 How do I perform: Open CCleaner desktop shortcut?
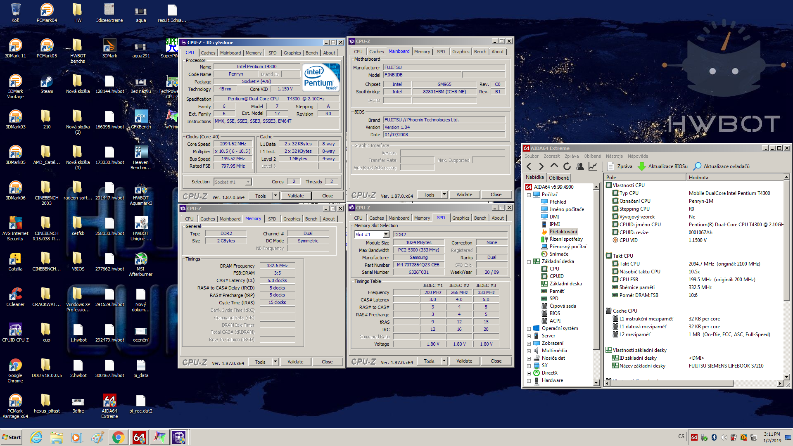point(15,297)
